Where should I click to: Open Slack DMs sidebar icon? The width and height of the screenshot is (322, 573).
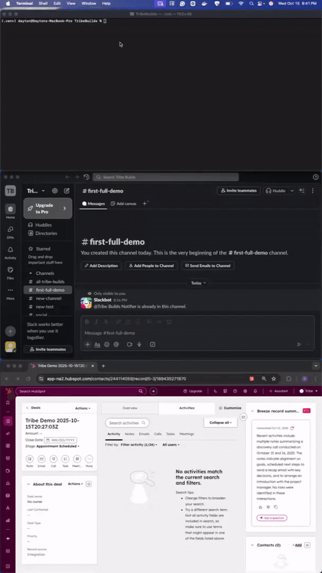point(10,229)
